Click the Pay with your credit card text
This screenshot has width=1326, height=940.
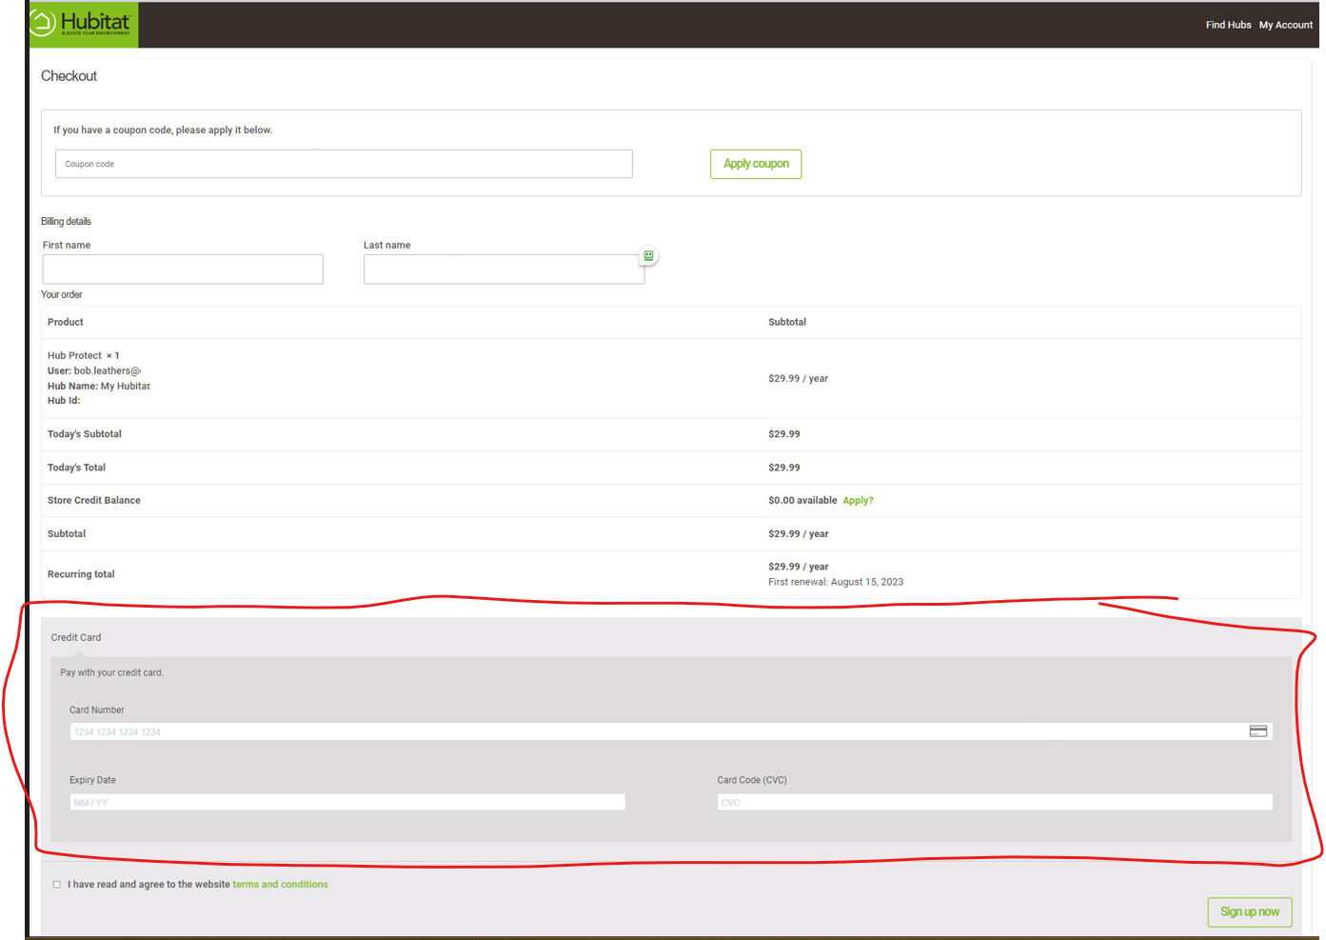[112, 673]
